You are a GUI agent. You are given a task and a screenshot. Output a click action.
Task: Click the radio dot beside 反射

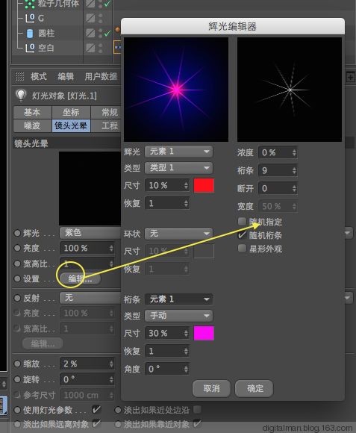(17, 298)
